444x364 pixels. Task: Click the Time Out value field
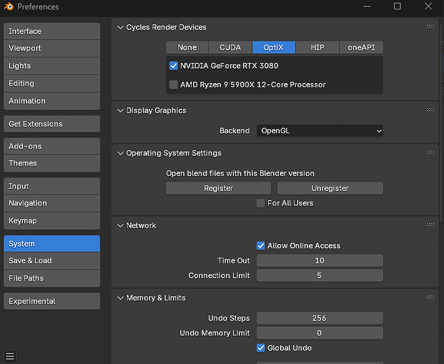coord(320,261)
